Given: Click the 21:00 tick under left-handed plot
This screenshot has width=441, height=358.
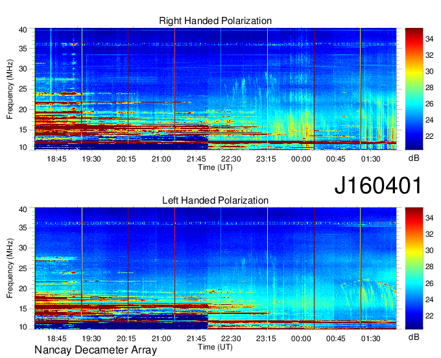Looking at the screenshot, I should pos(161,339).
